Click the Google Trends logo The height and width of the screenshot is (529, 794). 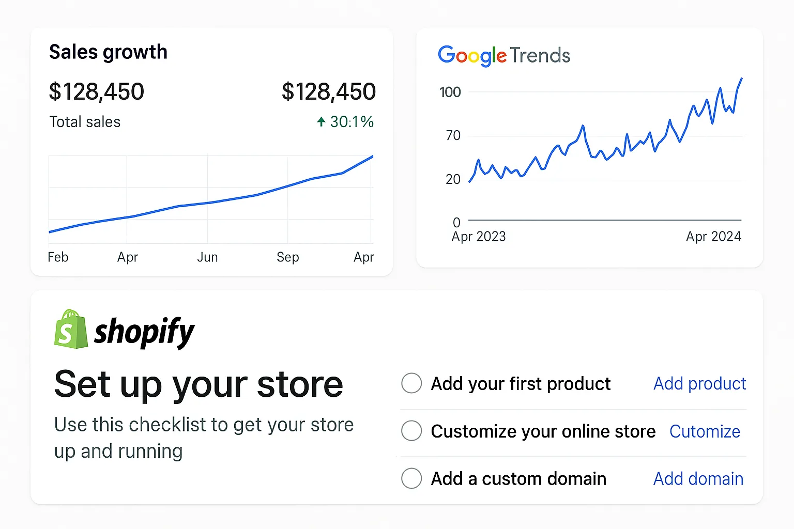coord(503,55)
